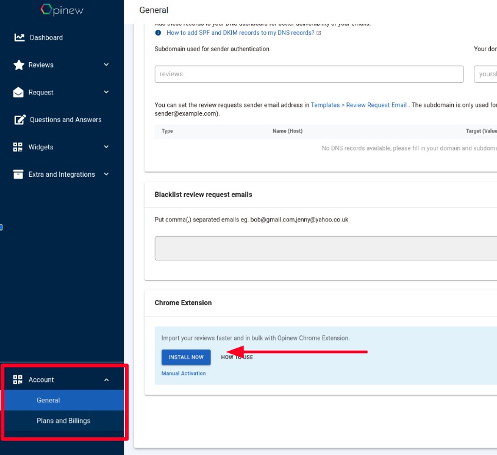Click the Dashboard chart icon
The height and width of the screenshot is (455, 497).
20,37
